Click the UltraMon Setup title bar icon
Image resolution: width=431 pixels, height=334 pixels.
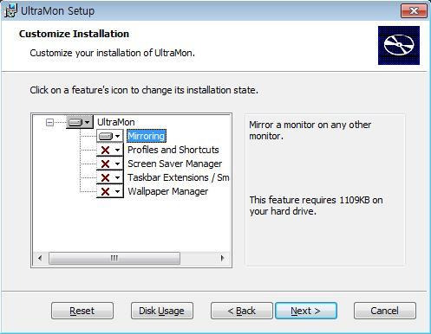pos(10,10)
